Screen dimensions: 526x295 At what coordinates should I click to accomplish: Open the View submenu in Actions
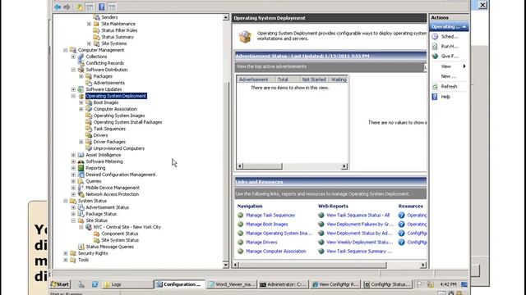tap(450, 66)
